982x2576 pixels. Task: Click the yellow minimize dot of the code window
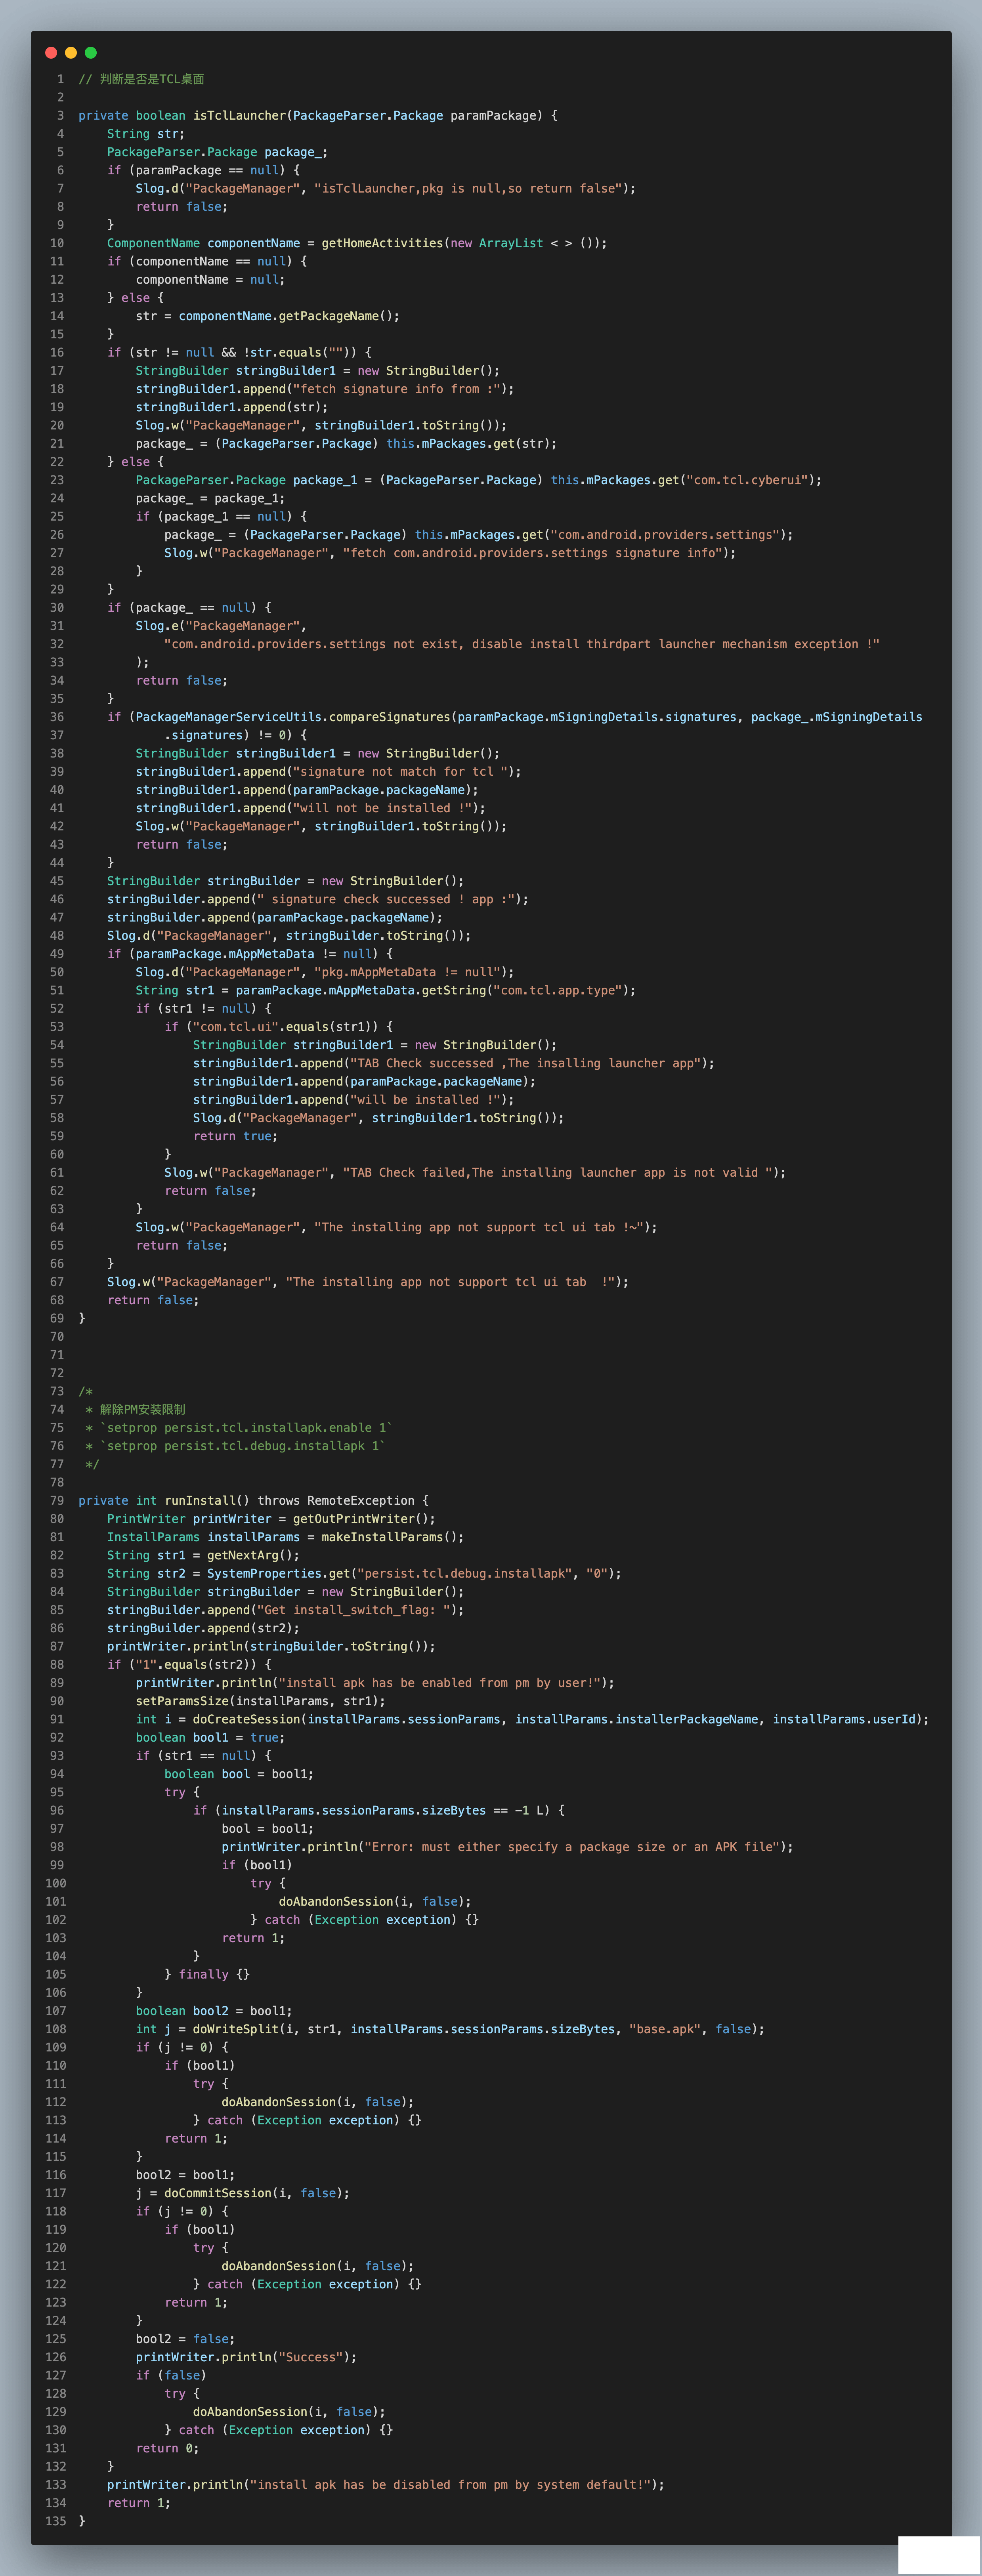click(x=71, y=53)
